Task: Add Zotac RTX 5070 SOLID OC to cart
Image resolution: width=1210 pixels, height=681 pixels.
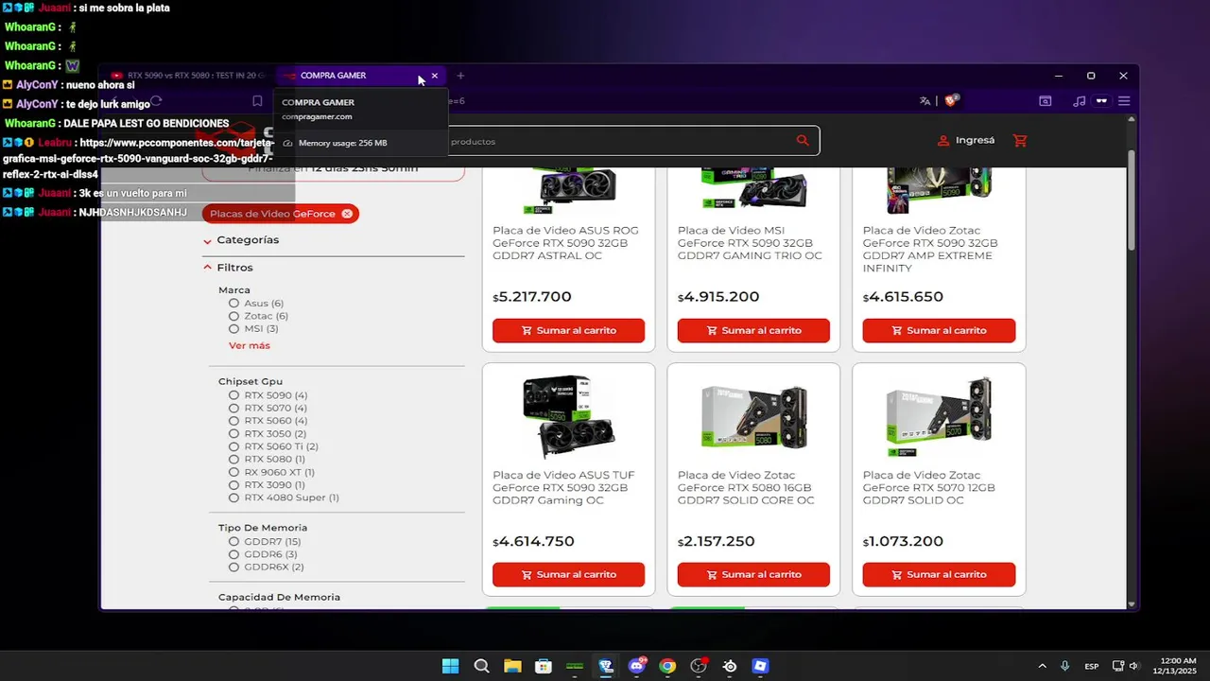Action: 939,574
